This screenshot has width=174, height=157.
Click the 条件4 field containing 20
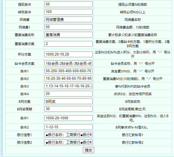(x=68, y=94)
